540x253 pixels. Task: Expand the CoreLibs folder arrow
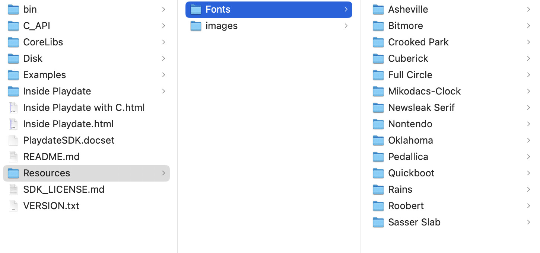tap(163, 42)
